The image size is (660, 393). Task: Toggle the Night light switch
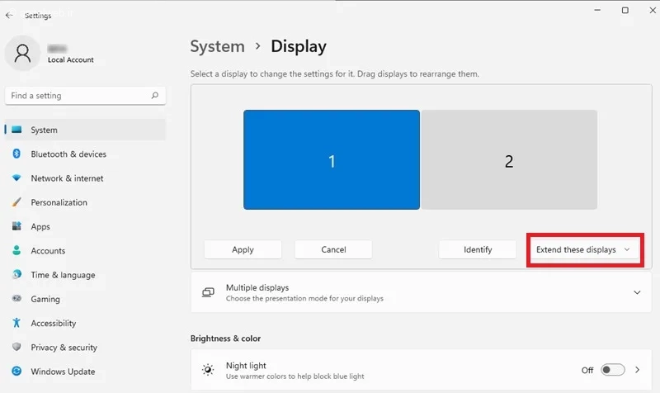[x=612, y=370]
